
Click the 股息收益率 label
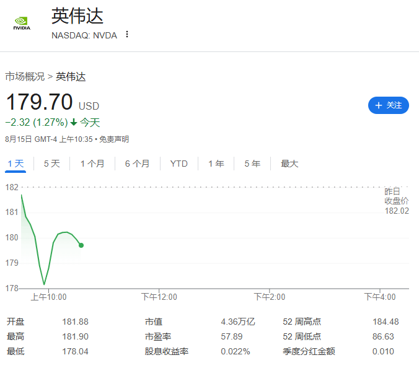coord(167,351)
